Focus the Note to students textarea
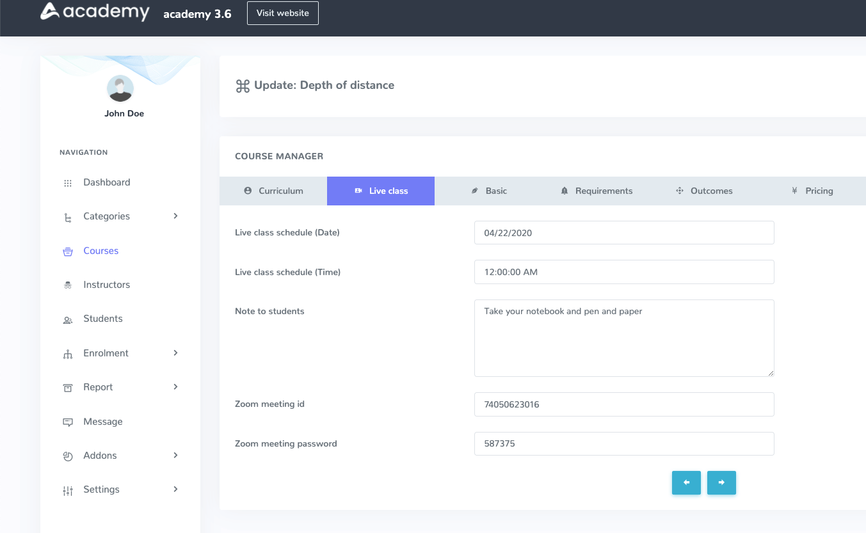This screenshot has width=866, height=533. click(x=624, y=338)
